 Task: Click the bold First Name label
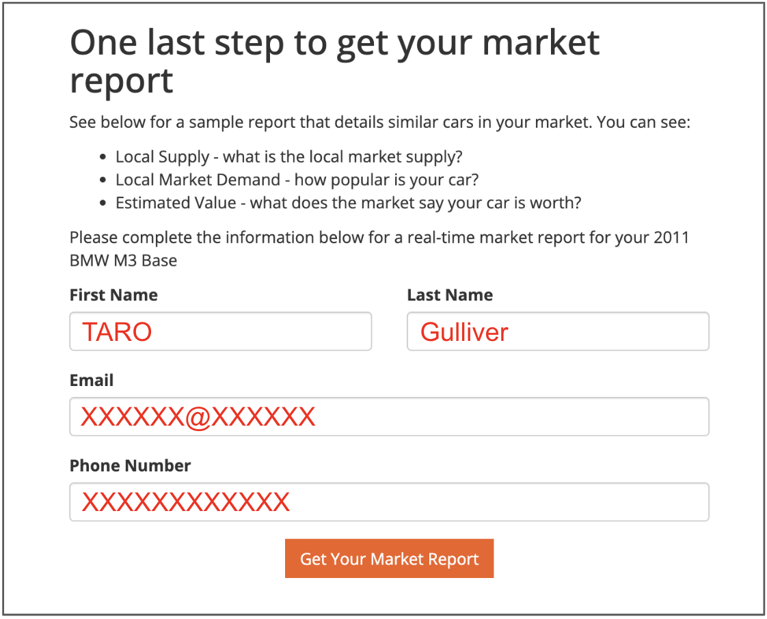(x=113, y=295)
